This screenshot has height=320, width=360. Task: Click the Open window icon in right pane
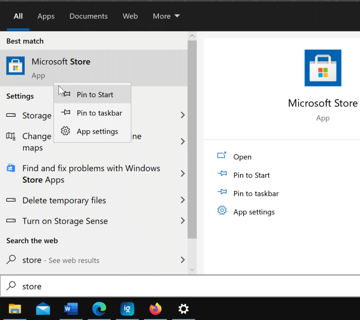222,155
